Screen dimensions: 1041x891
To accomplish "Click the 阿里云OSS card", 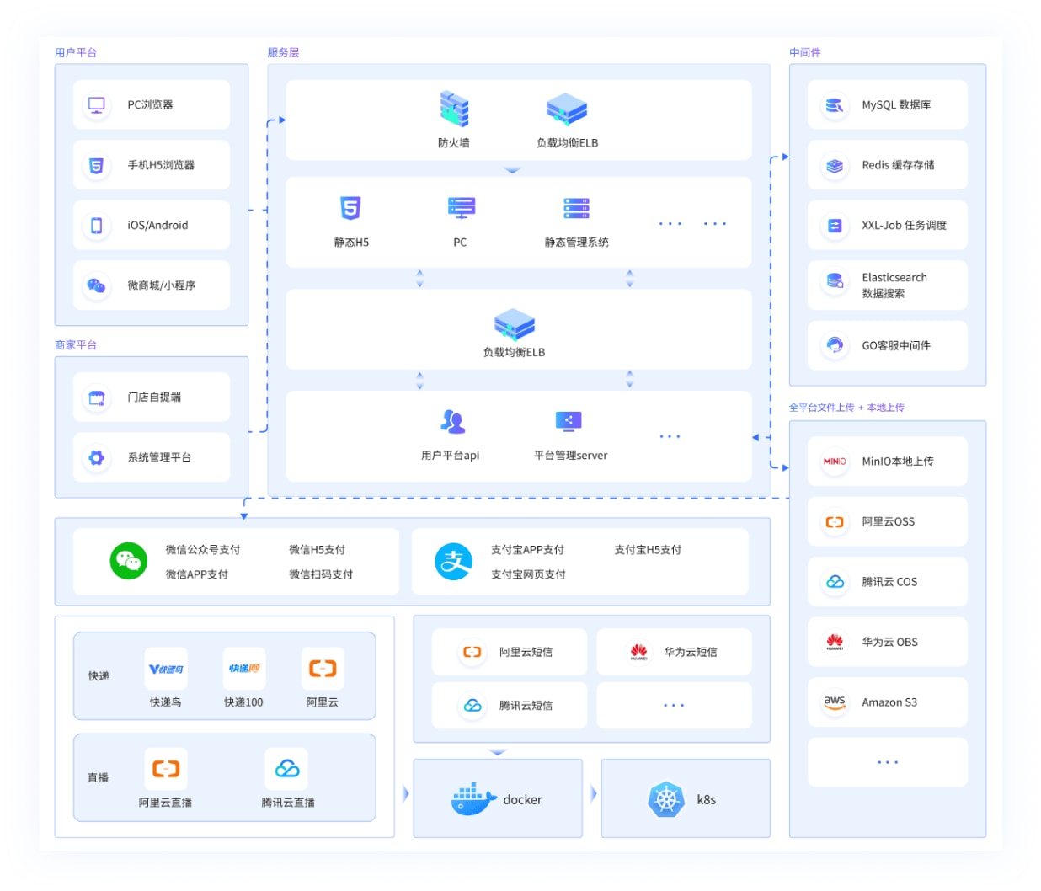I will point(888,521).
